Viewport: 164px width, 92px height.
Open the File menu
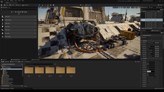point(5,1)
